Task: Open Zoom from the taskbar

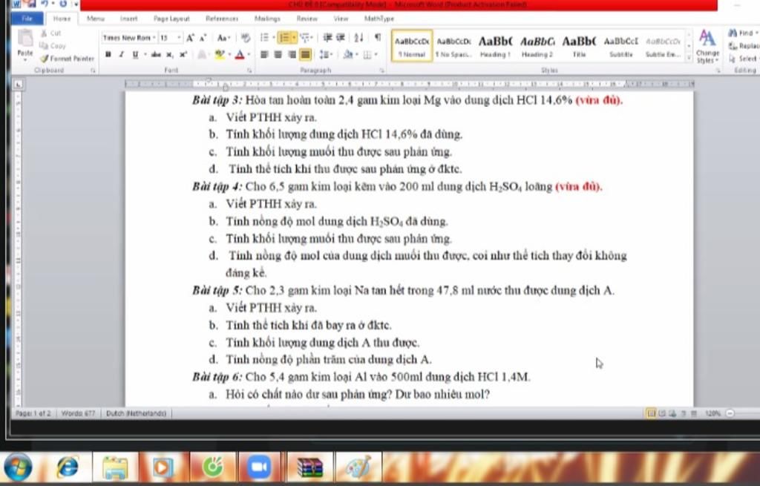Action: [259, 467]
